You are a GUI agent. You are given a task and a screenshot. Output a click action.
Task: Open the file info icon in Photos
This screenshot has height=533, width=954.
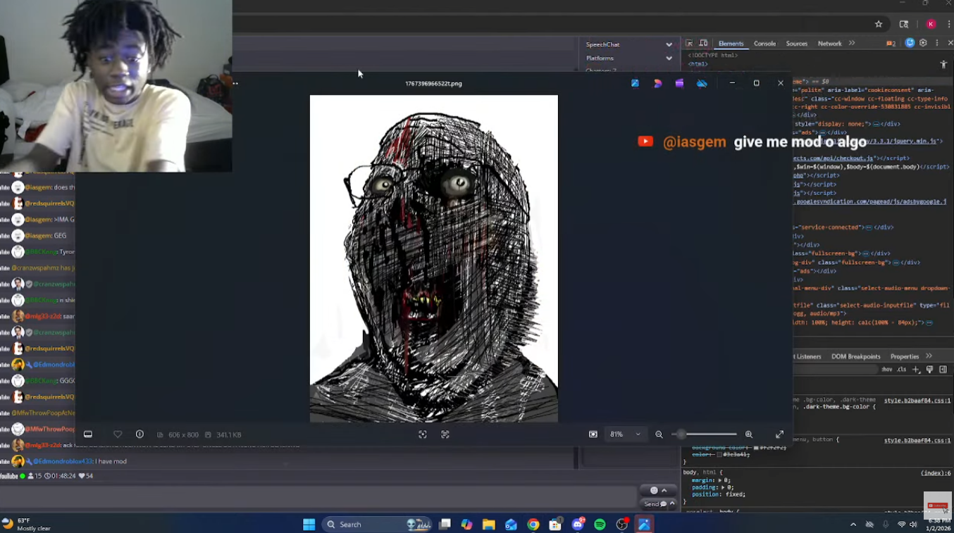140,434
